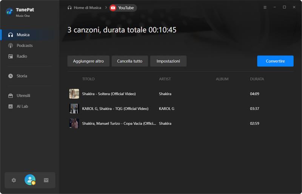Click artist 'KAROL G' cell
The width and height of the screenshot is (302, 194).
pos(166,109)
